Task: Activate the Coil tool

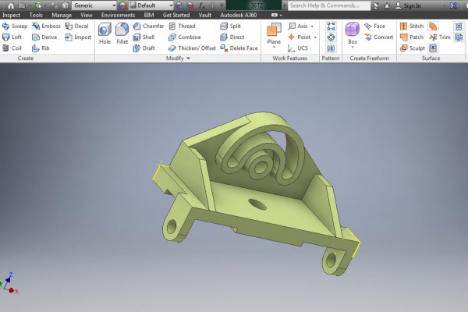Action: tap(12, 48)
